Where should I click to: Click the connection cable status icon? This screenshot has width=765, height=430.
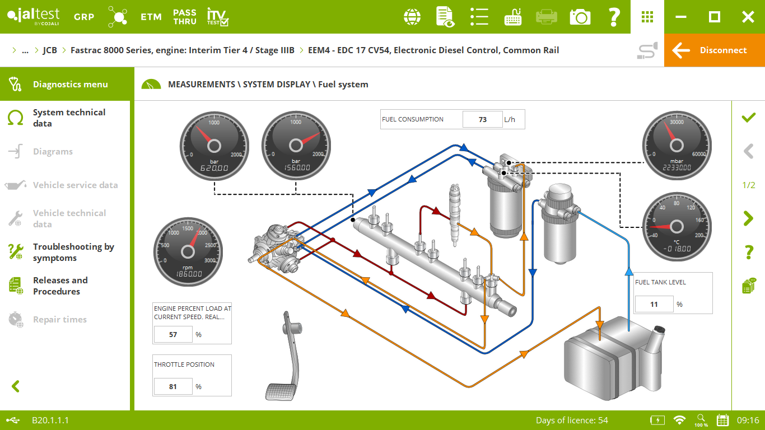647,50
